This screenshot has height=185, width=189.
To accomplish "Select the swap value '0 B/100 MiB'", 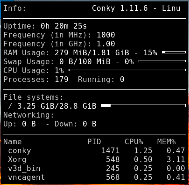I will click(x=85, y=61).
